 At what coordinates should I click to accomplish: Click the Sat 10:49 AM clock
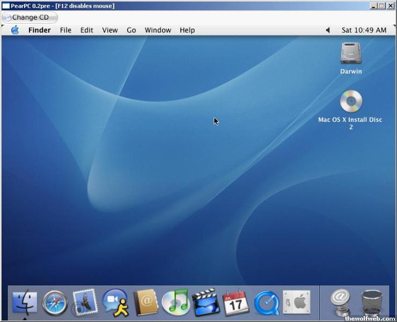pyautogui.click(x=364, y=30)
